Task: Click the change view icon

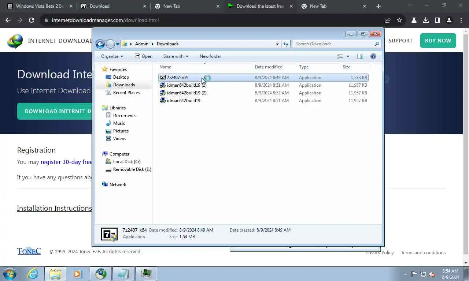Action: 340,56
